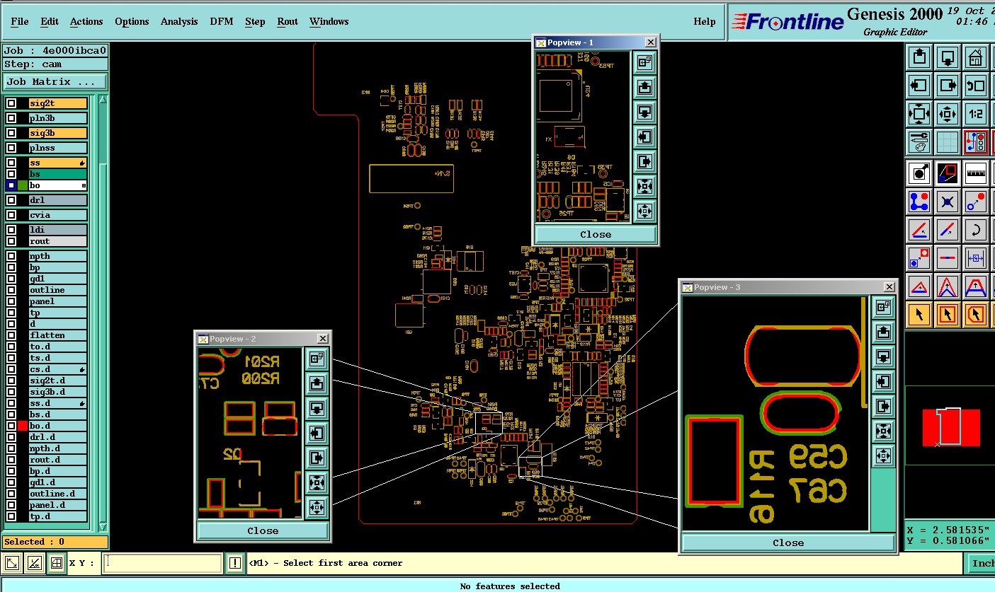This screenshot has height=592, width=995.
Task: Click the red-bordered traffic light snap icon
Action: click(976, 142)
